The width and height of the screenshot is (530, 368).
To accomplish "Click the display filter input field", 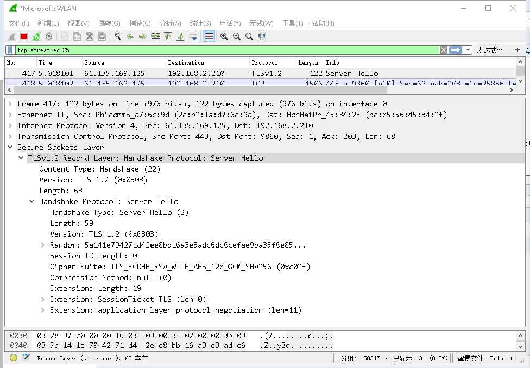I will point(226,50).
